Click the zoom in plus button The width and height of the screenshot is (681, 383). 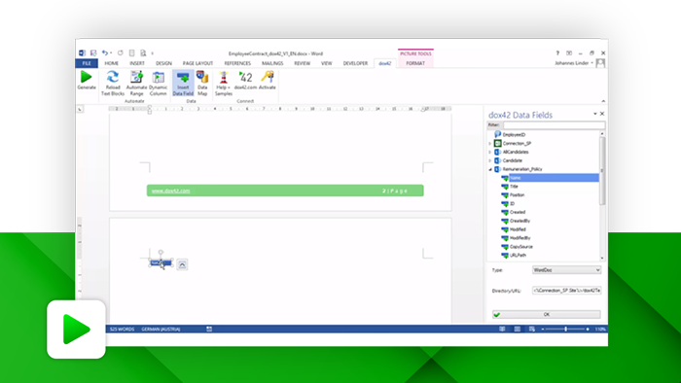[588, 330]
